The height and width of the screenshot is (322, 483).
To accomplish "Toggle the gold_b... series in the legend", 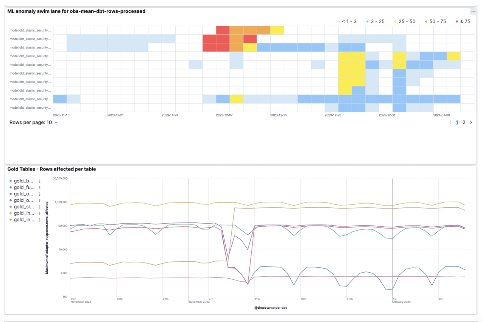I will (x=23, y=181).
